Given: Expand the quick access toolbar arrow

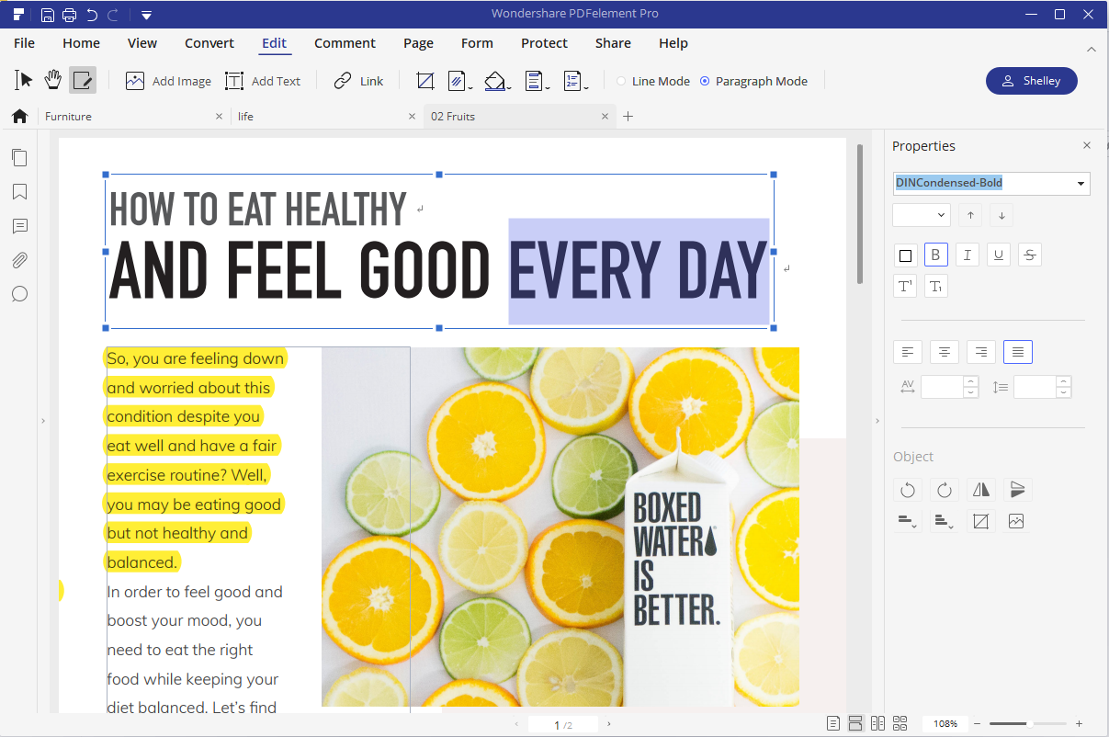Looking at the screenshot, I should click(146, 15).
